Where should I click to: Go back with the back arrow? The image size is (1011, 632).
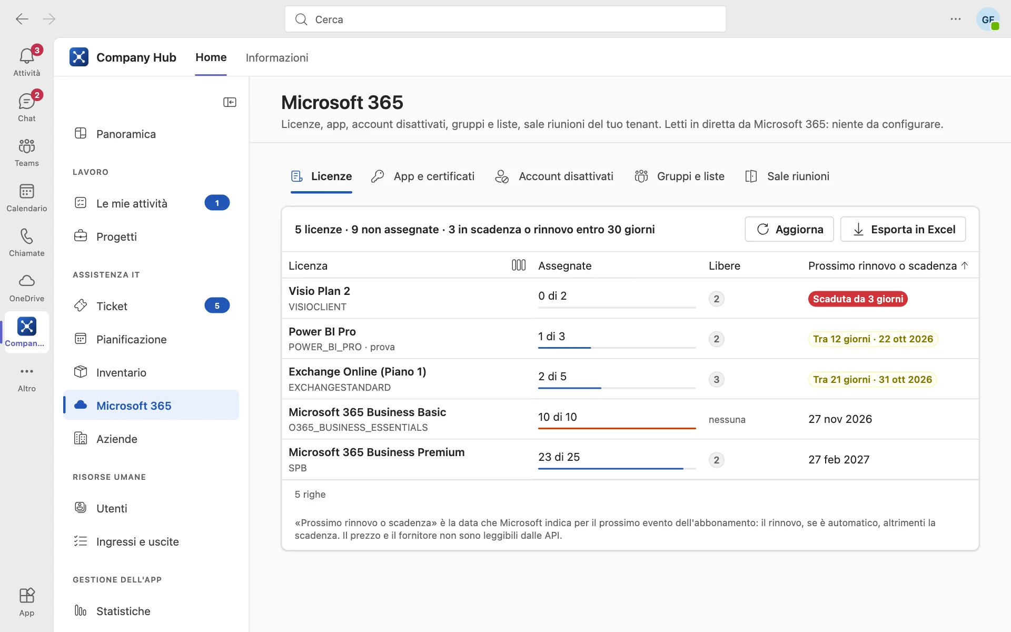click(x=22, y=19)
